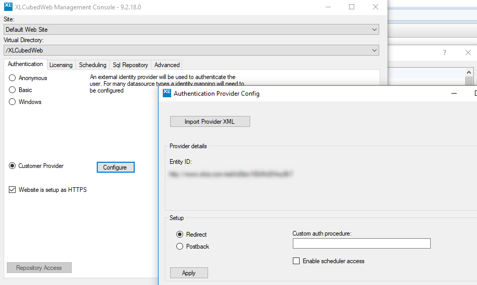The height and width of the screenshot is (285, 477).
Task: Click the help question mark button
Action: click(x=444, y=53)
